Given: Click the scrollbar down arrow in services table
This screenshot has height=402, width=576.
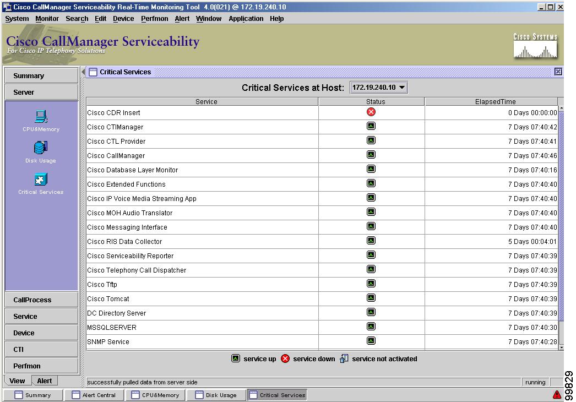Looking at the screenshot, I should pyautogui.click(x=561, y=347).
